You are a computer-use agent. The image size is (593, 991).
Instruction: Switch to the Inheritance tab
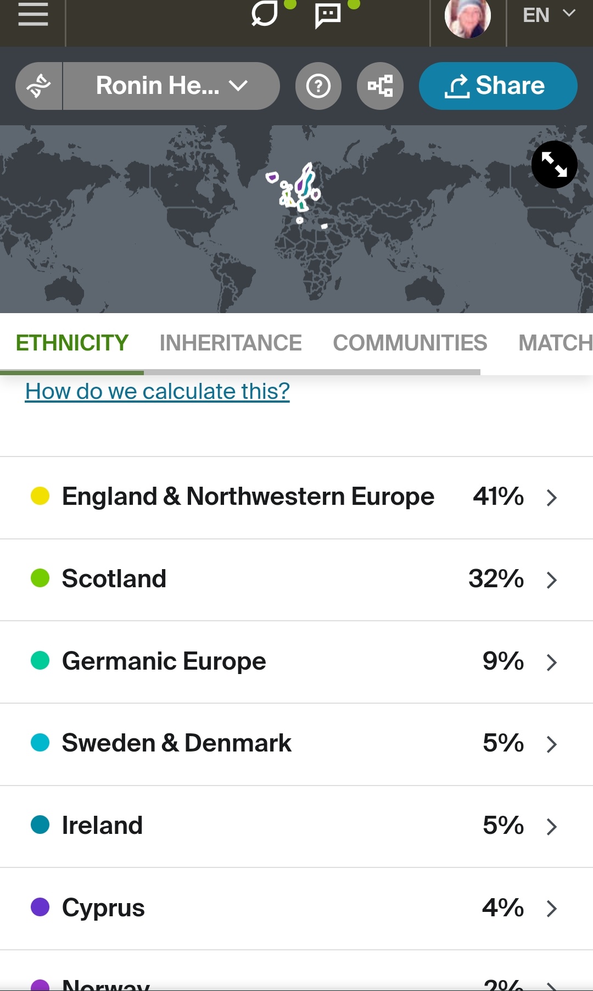231,343
